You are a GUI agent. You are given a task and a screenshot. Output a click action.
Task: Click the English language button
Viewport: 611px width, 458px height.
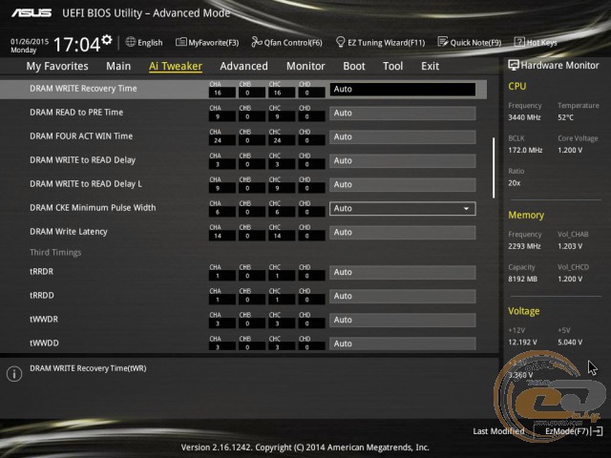pyautogui.click(x=150, y=42)
